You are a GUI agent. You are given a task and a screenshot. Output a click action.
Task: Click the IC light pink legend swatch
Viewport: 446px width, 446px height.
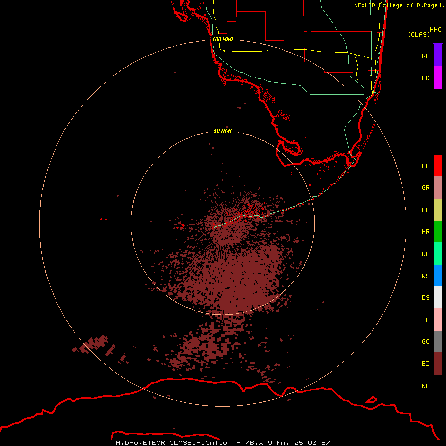[x=438, y=320]
